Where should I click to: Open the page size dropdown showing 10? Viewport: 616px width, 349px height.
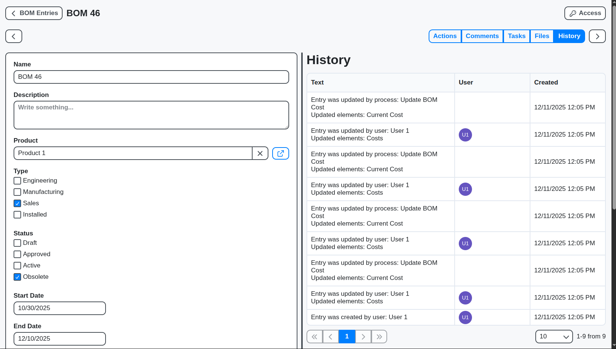pos(554,336)
